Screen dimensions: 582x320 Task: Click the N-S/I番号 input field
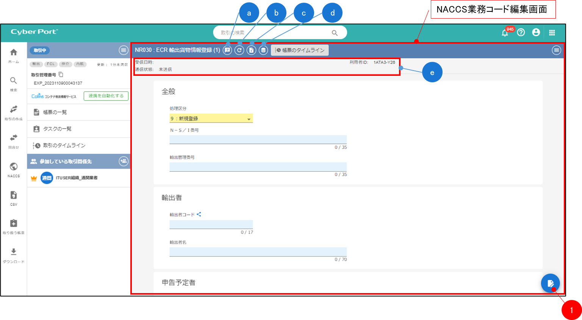[x=258, y=139]
